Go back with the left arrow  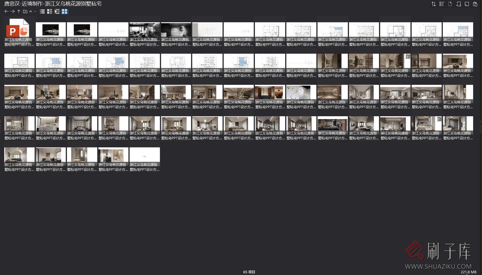click(x=6, y=11)
